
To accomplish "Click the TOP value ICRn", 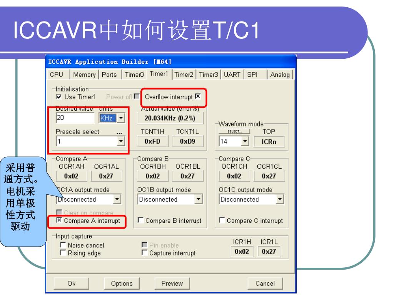I will pos(269,142).
